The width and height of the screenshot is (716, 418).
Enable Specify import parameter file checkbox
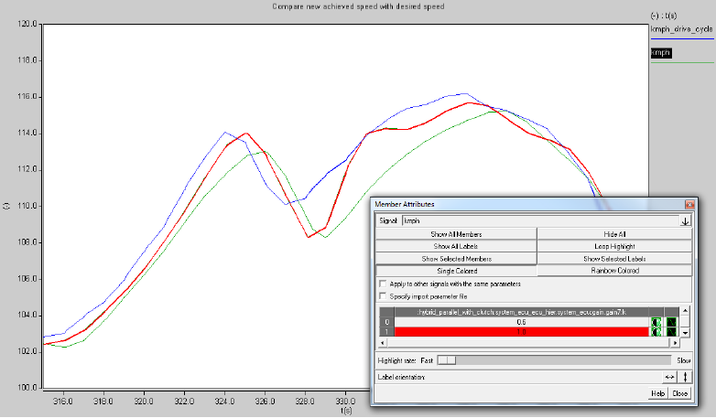click(x=383, y=296)
